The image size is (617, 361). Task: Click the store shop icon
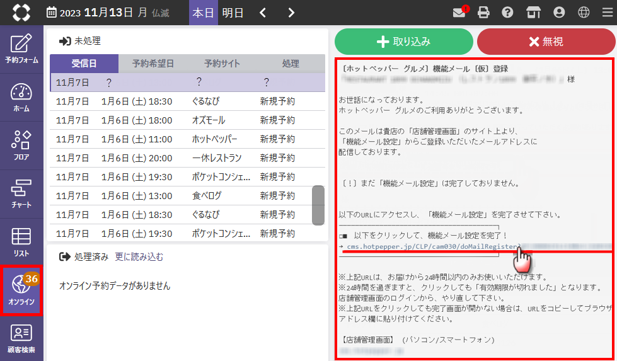533,13
